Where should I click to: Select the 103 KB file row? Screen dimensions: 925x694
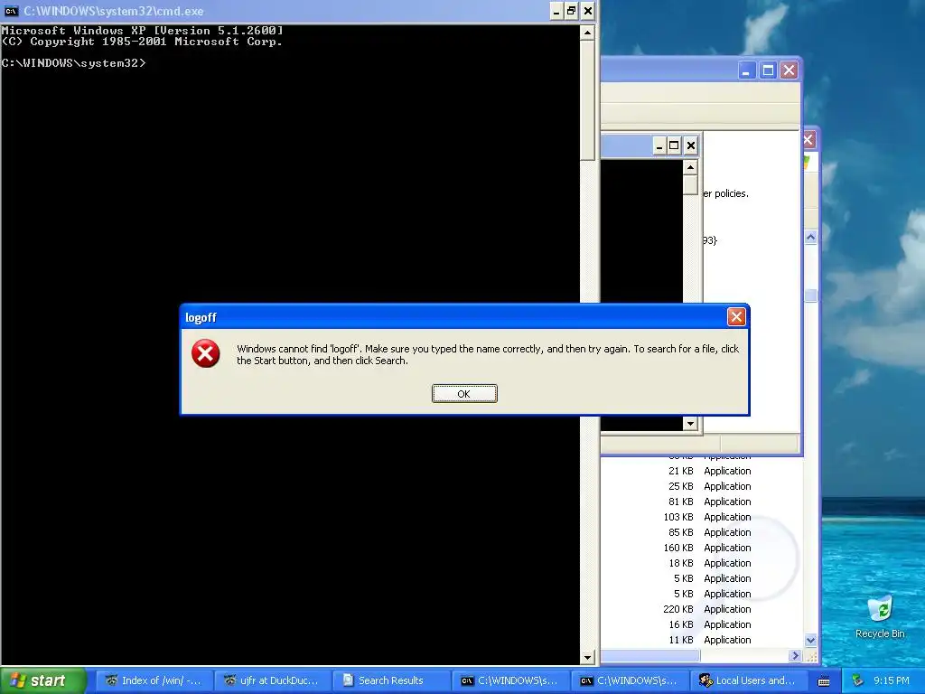pos(702,517)
